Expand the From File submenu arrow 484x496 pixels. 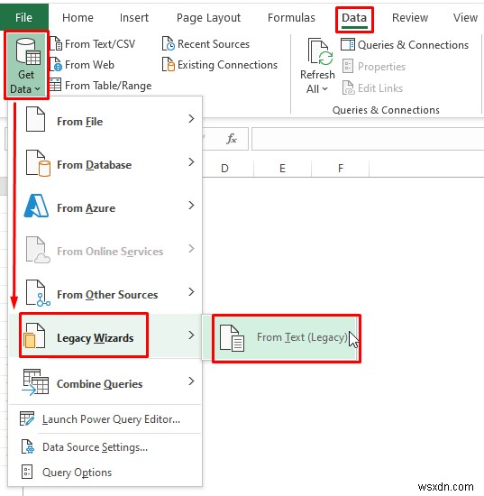tap(191, 119)
